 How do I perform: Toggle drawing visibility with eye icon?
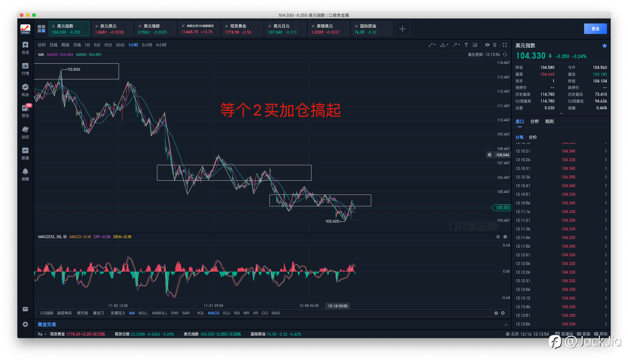pyautogui.click(x=487, y=45)
